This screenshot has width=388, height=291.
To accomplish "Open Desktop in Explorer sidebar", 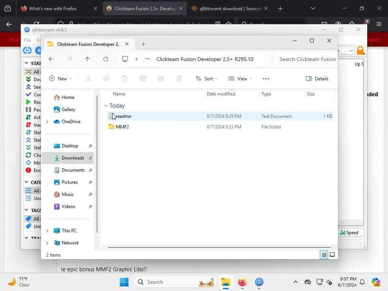I will [x=69, y=146].
